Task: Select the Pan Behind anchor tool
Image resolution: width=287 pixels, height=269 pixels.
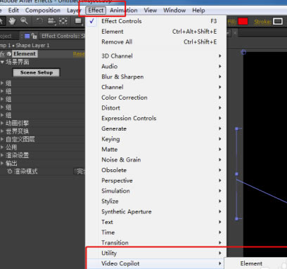Action: tap(63, 21)
